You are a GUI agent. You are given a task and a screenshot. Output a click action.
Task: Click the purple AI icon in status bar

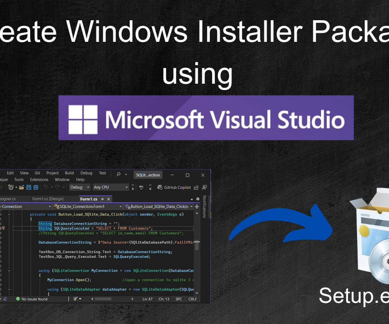pos(5,299)
